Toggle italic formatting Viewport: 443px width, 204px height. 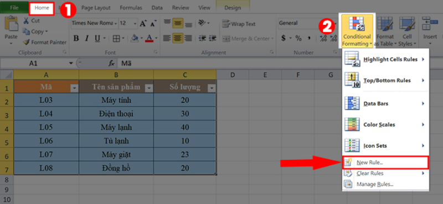[x=87, y=38]
